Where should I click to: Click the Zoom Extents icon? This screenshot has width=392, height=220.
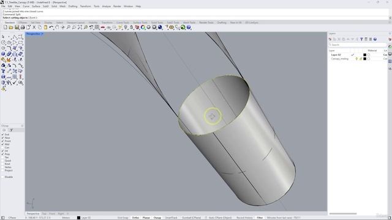click(80, 28)
